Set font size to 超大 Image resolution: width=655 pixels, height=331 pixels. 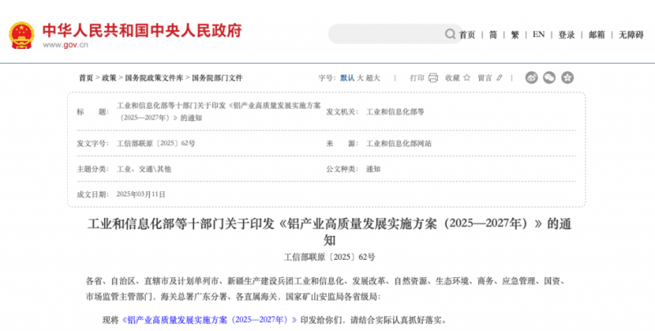(373, 78)
